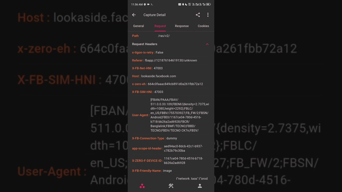The width and height of the screenshot is (342, 192).
Task: Open the three-dot overflow menu
Action: point(208,15)
